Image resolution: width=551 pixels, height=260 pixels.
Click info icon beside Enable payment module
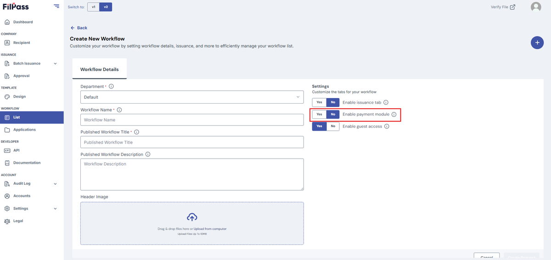tap(394, 115)
